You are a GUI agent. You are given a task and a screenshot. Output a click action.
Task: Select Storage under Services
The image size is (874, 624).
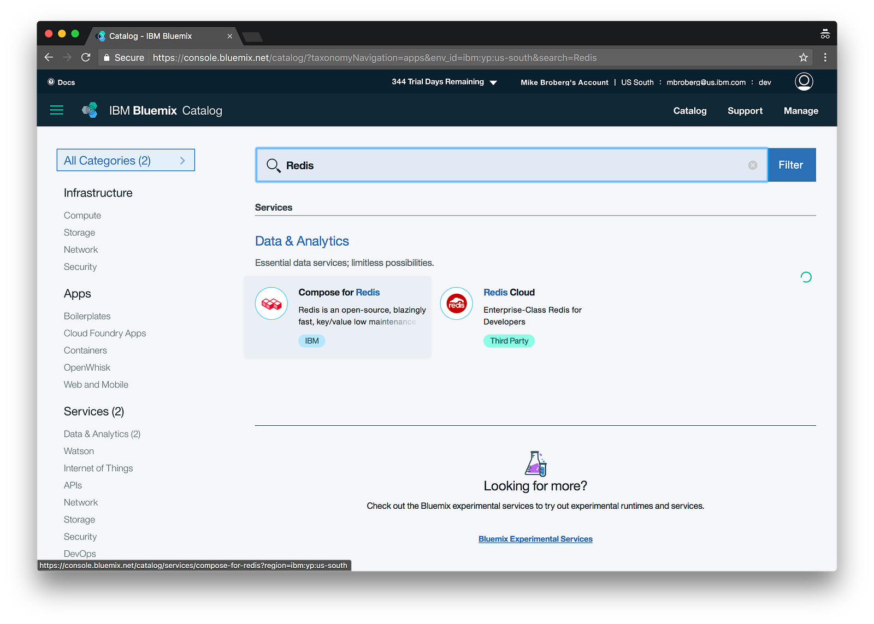pos(79,520)
